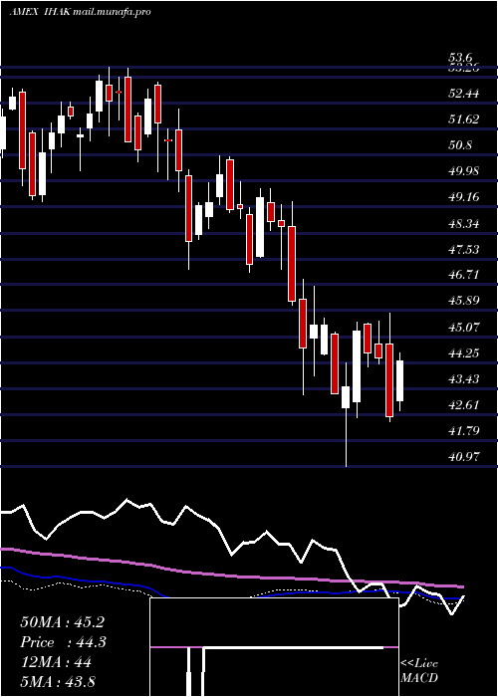This screenshot has width=498, height=697.
Task: Click the 45.89 price axis label
Action: tap(464, 300)
